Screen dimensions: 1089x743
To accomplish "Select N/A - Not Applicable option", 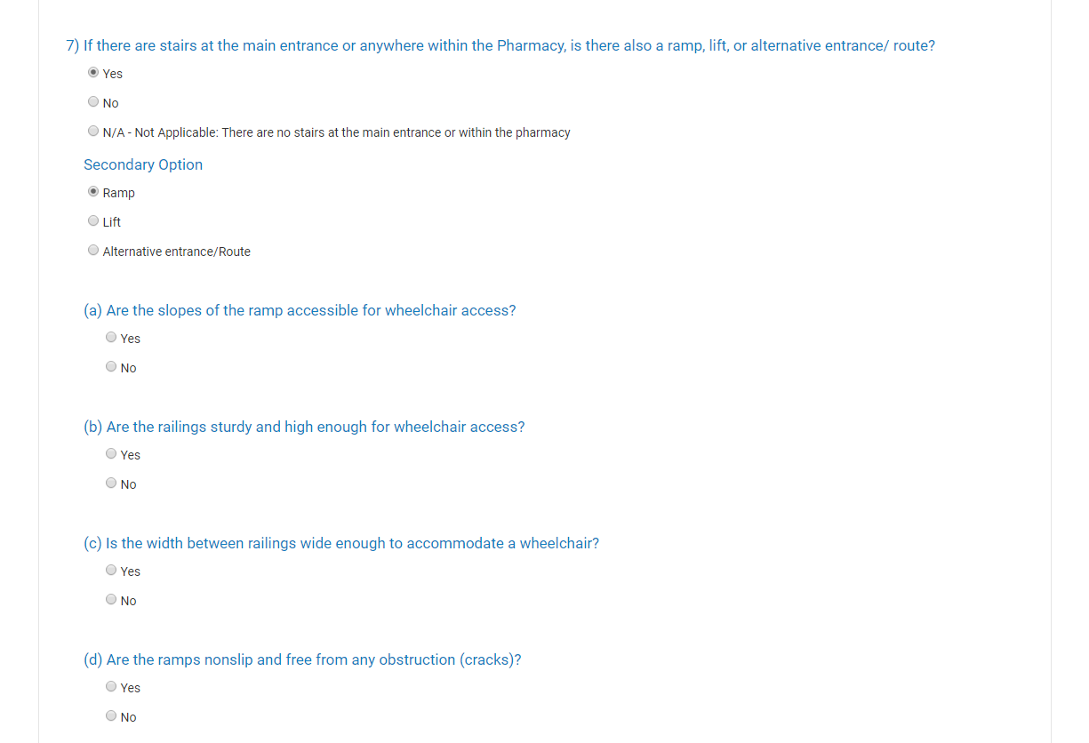I will (x=93, y=132).
